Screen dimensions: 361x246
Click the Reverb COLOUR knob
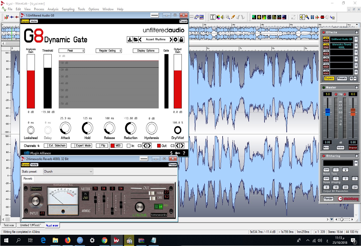click(140, 207)
